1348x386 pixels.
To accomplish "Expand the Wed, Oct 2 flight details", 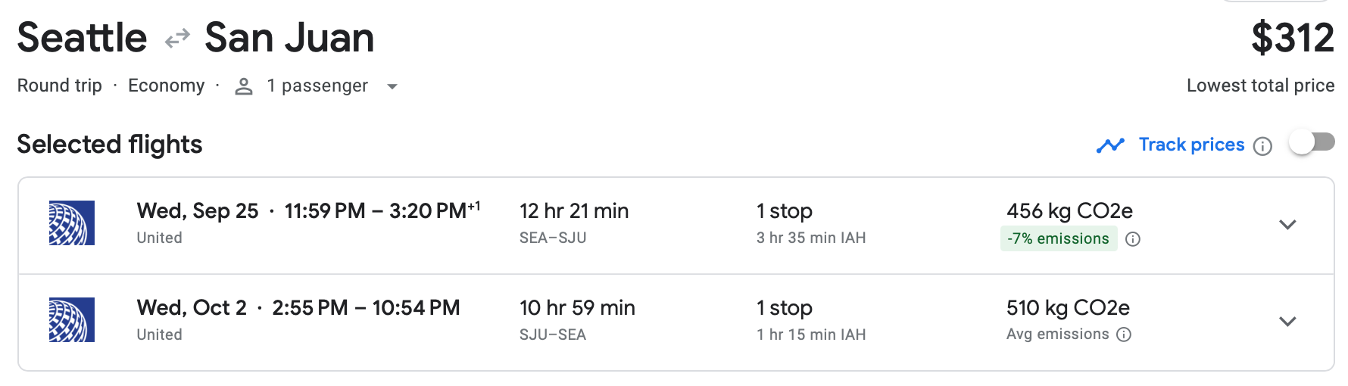I will 1287,322.
